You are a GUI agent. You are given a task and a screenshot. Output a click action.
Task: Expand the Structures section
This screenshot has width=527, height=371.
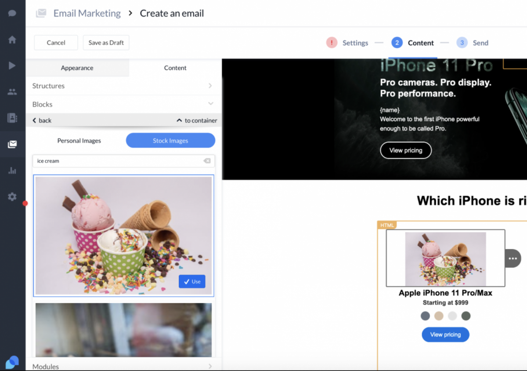coord(123,86)
